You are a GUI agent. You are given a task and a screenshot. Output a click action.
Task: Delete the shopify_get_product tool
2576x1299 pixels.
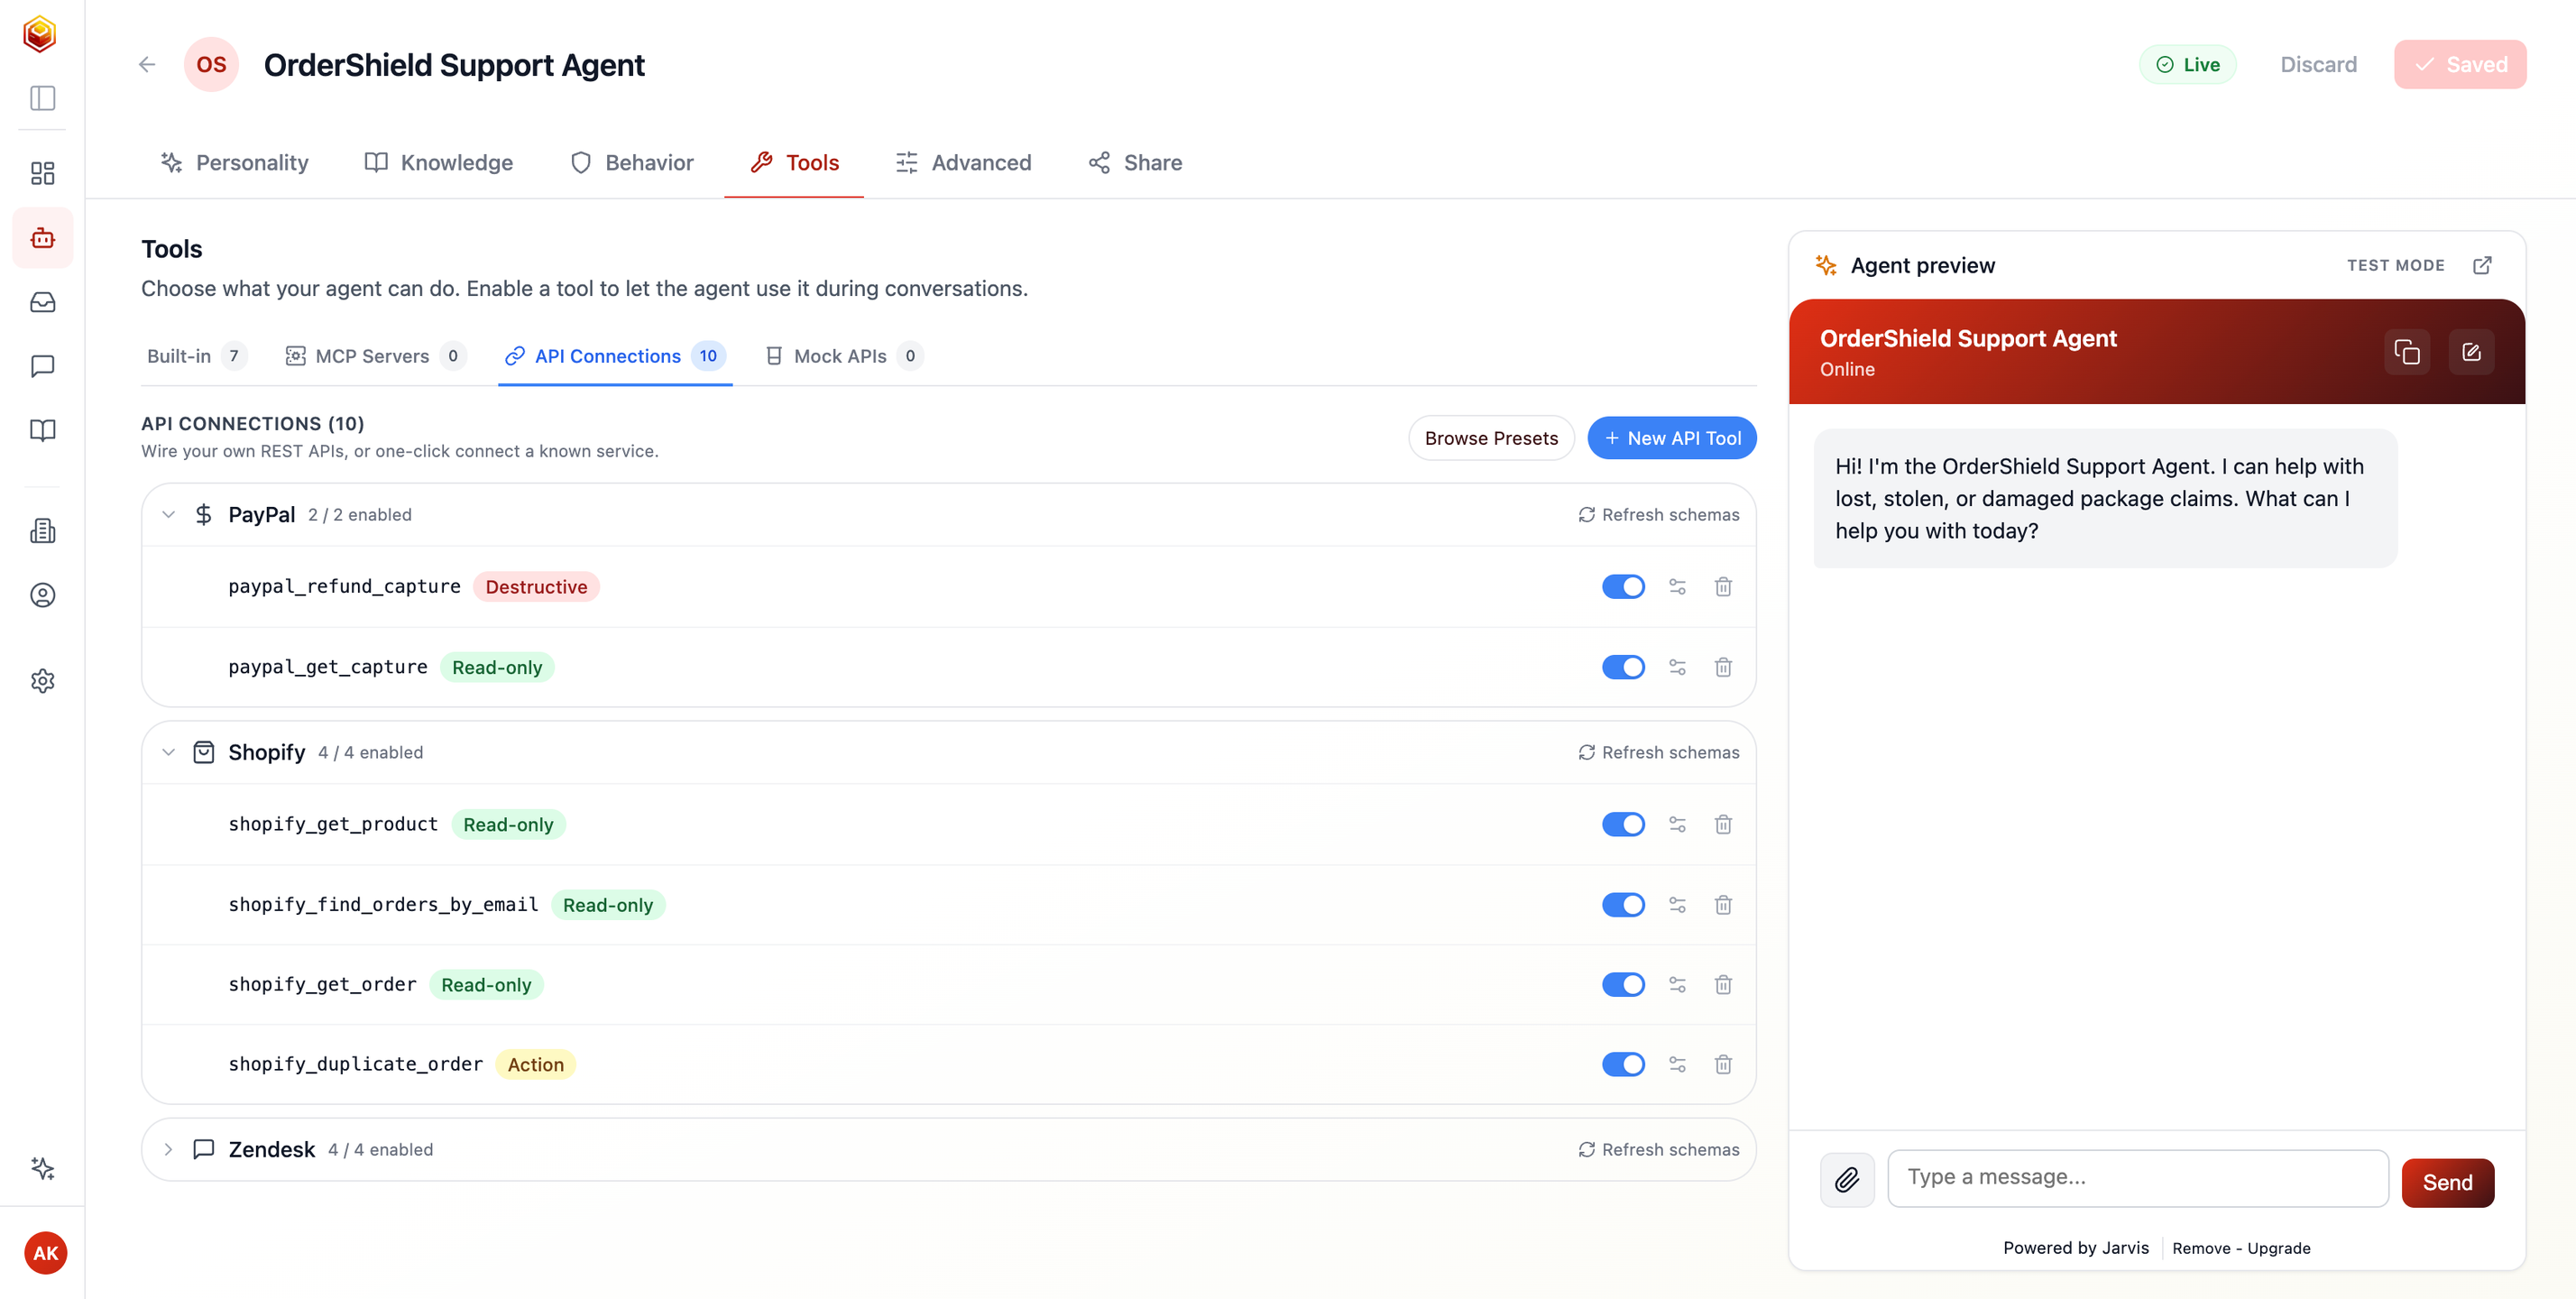tap(1723, 824)
